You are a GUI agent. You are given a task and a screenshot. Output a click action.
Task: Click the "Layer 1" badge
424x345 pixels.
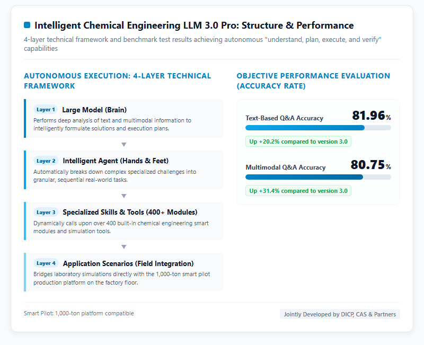pos(46,110)
